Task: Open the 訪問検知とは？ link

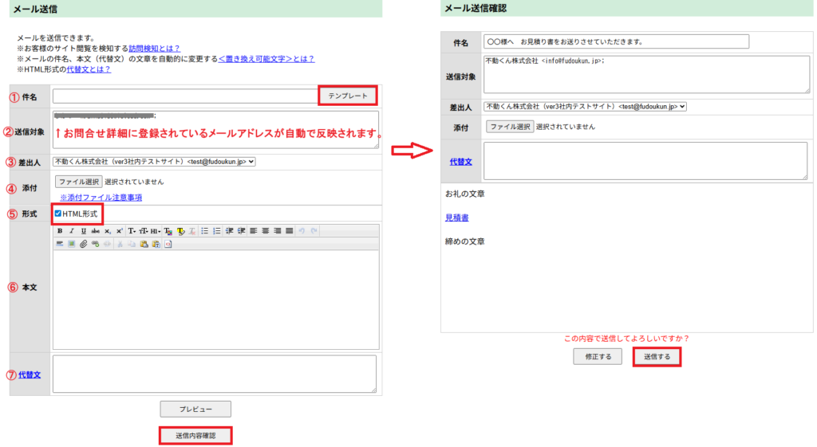Action: 154,48
